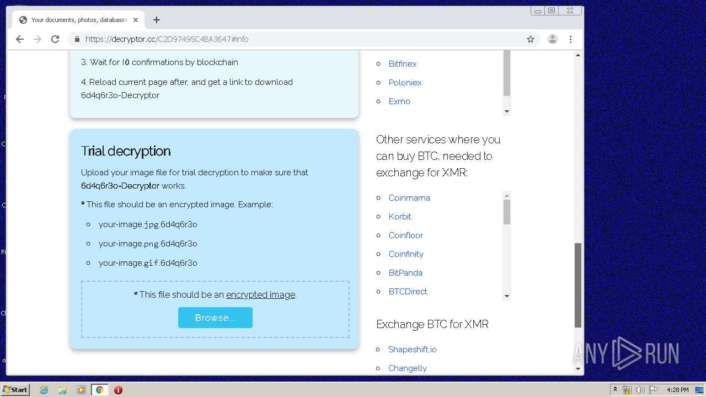Click the Show desktop tray icon
Screen dimensions: 706x397
pos(700,390)
